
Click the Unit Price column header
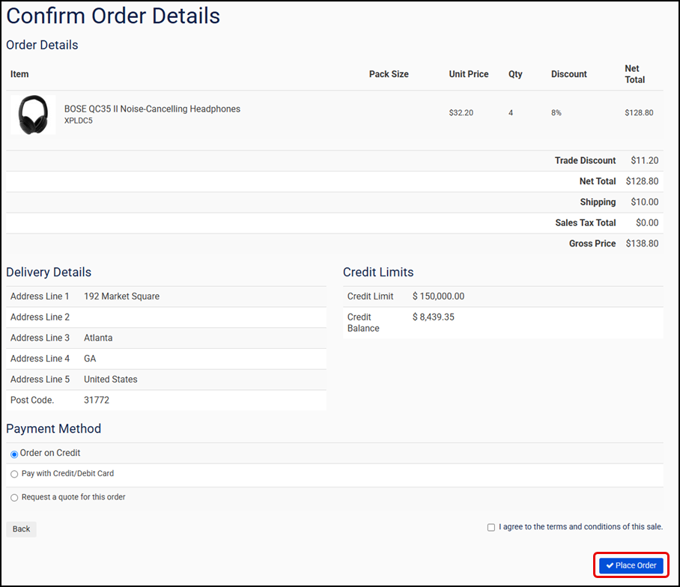[468, 74]
